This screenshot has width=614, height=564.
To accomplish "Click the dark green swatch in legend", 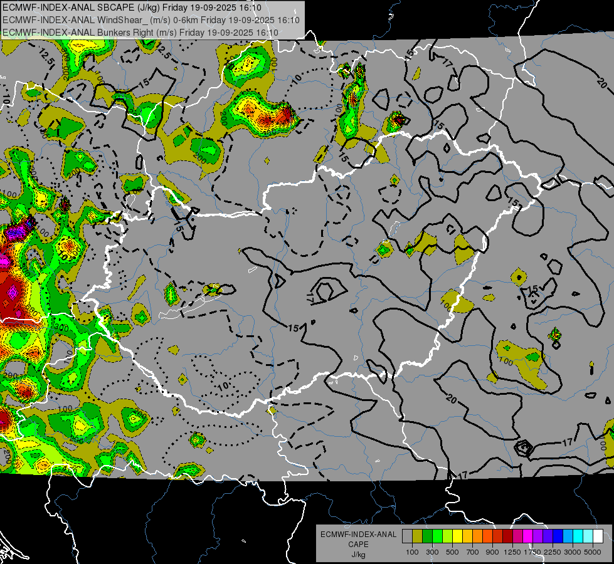I will (x=427, y=536).
